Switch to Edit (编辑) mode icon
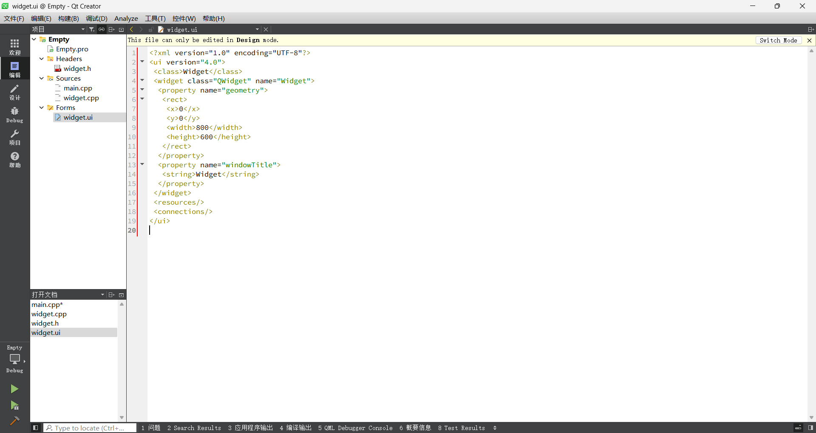Screen dimensions: 816x433 click(15, 69)
